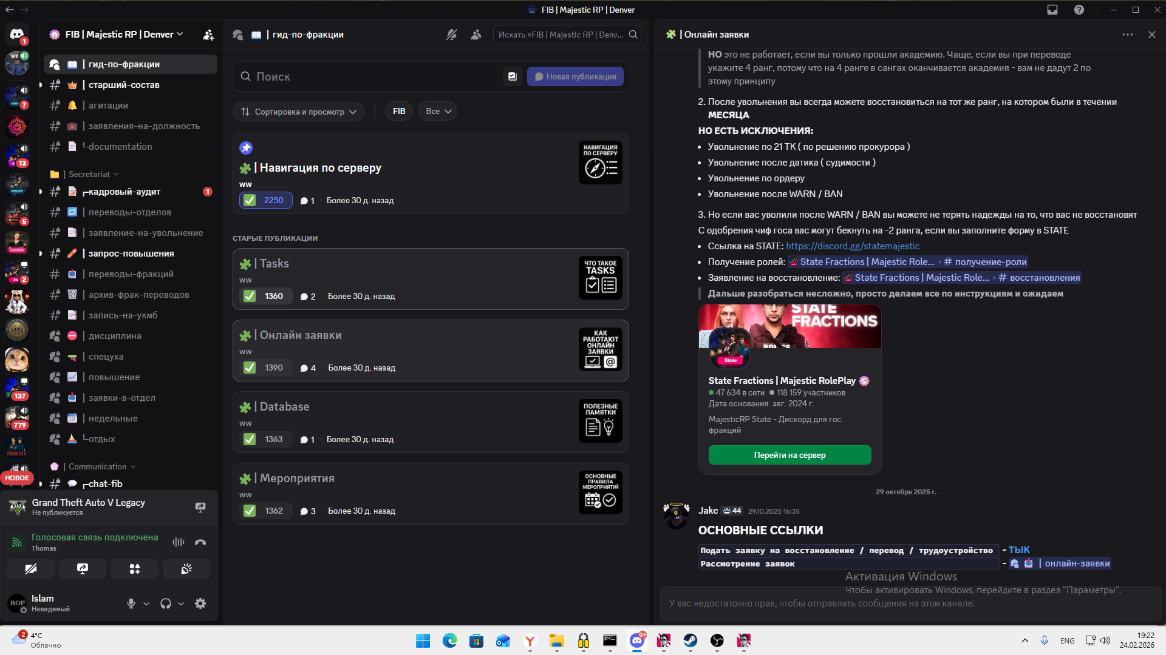Screen dimensions: 1166x655
Task: Open the soundboard icon in voice panel
Action: 186,569
